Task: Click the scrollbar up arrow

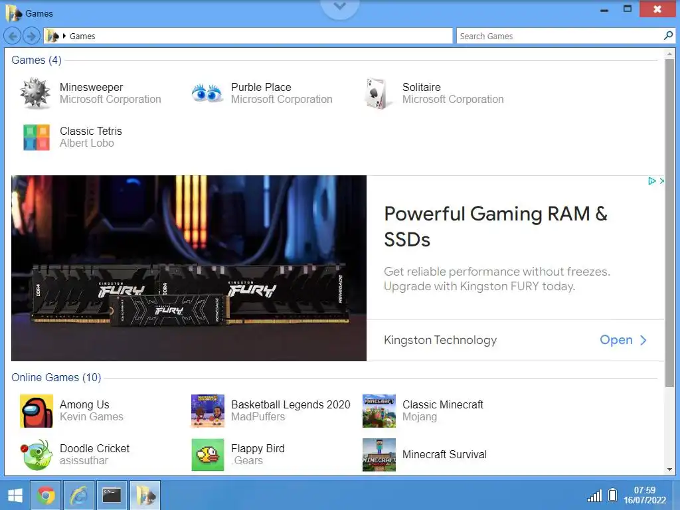Action: coord(669,53)
